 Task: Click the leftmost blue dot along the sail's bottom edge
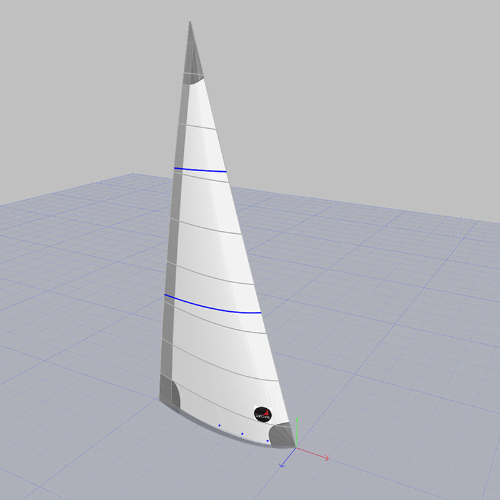point(219,426)
